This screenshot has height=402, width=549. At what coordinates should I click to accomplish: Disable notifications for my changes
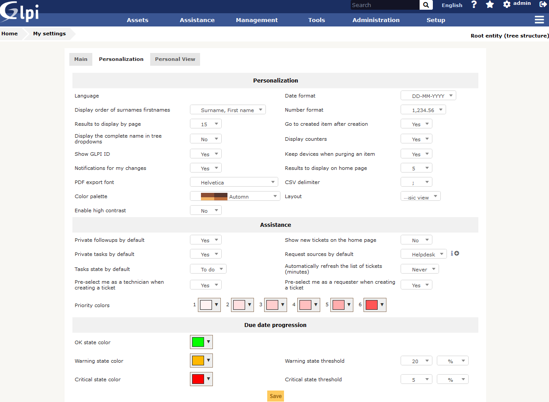(205, 168)
